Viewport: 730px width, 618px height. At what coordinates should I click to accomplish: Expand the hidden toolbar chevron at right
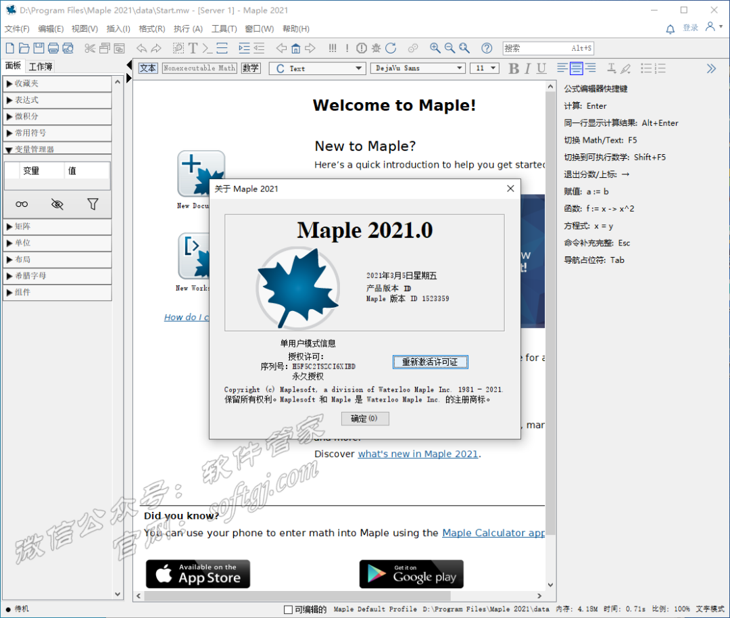click(711, 68)
